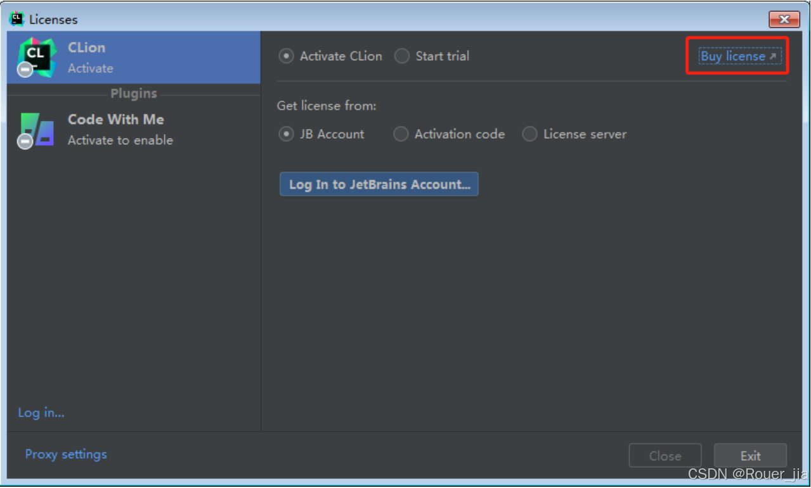Click the Exit button
The width and height of the screenshot is (811, 488).
(750, 456)
